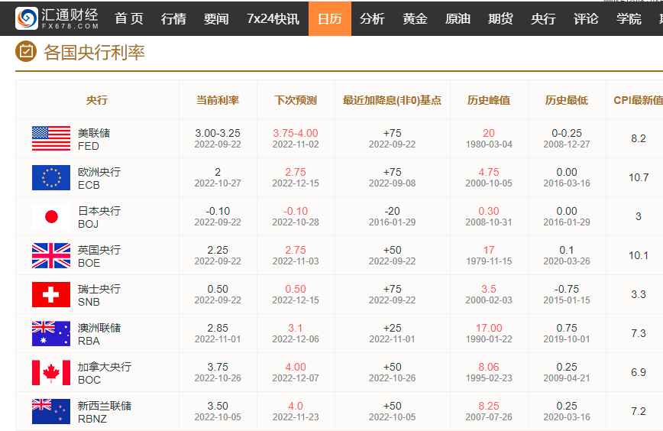Click the 下次预测 column header
663x431 pixels.
(295, 100)
